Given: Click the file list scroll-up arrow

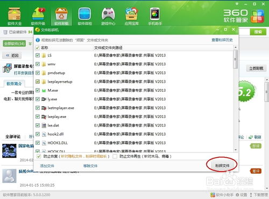Looking at the screenshot, I should point(236,47).
